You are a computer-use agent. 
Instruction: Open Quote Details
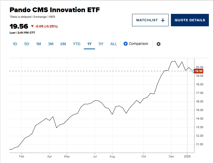tap(190, 20)
